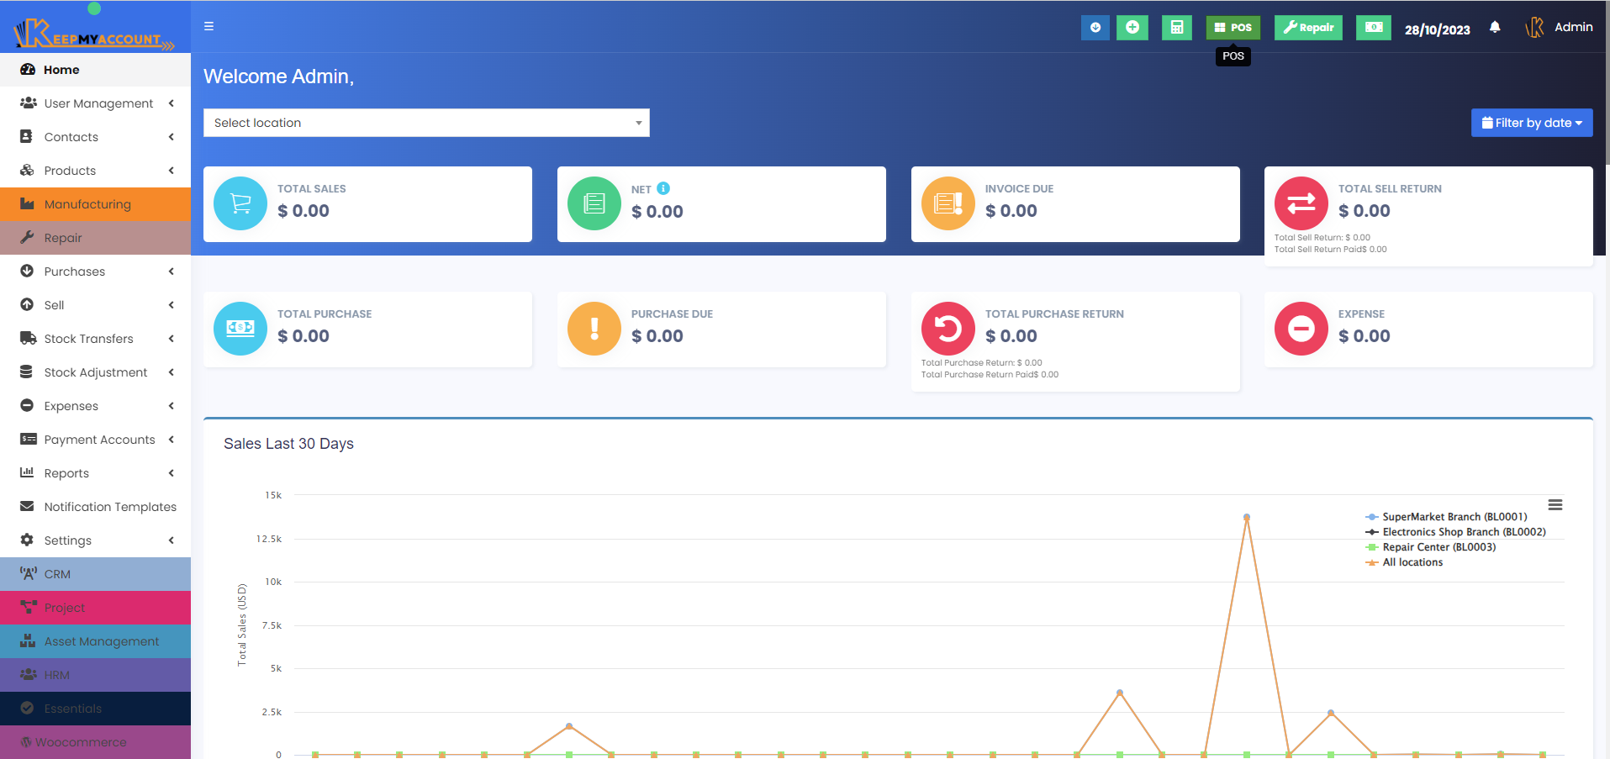1610x759 pixels.
Task: Select the Manufacturing sidebar icon
Action: tap(27, 203)
